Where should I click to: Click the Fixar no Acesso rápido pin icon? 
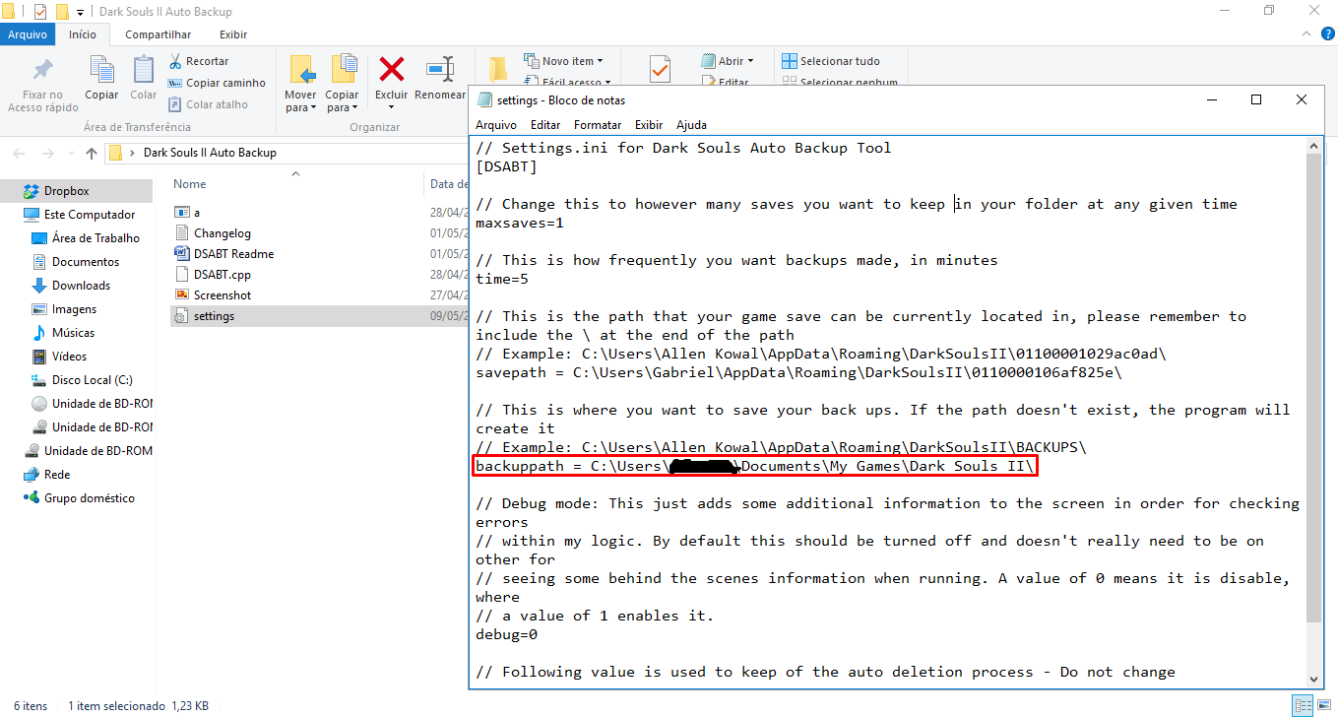43,71
